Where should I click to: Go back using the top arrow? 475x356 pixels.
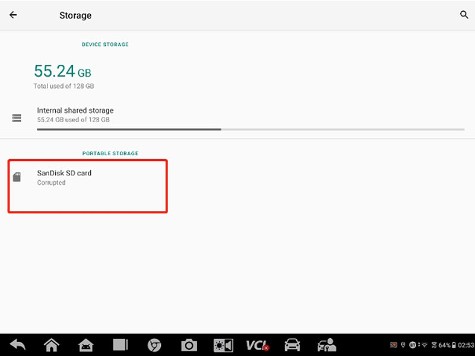(13, 15)
